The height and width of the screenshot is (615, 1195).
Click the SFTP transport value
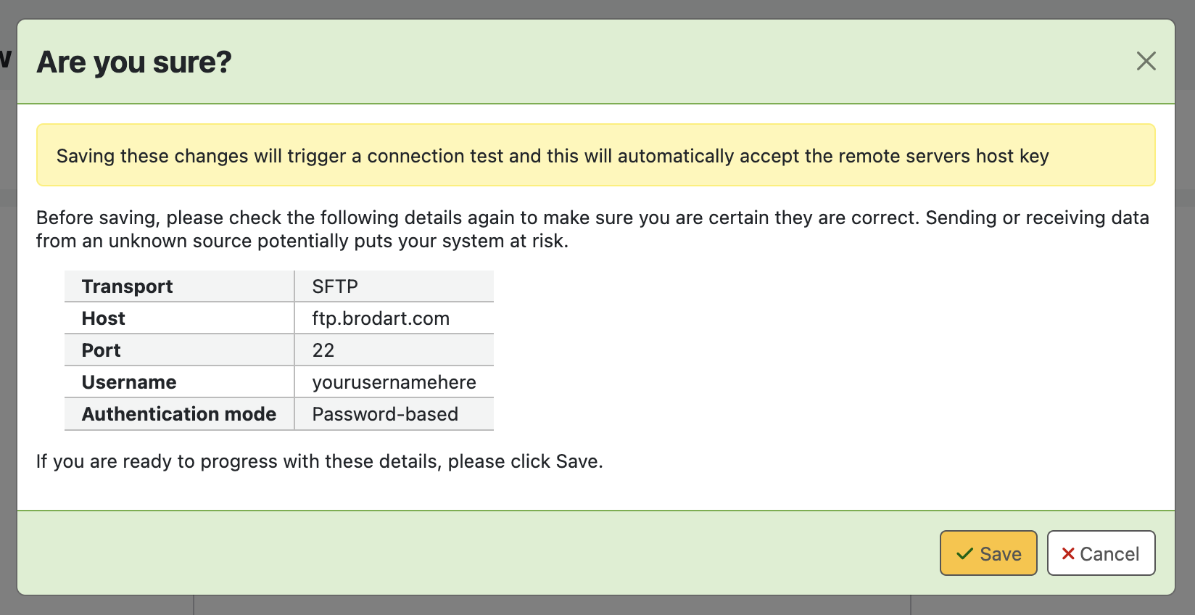coord(335,286)
